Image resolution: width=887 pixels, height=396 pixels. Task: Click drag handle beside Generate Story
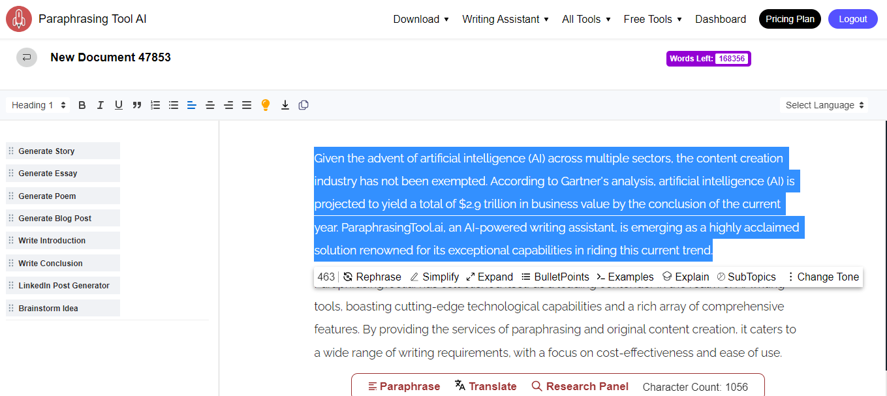click(x=10, y=151)
